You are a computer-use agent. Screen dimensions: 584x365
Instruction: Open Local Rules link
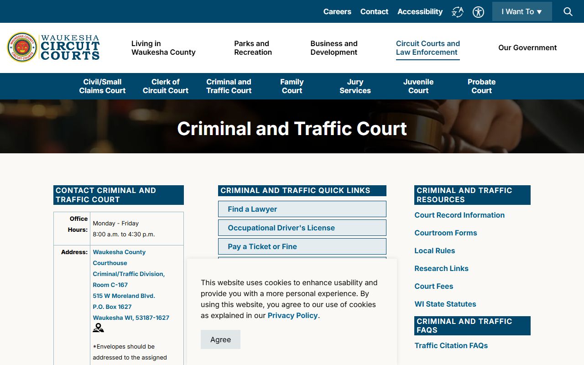[434, 250]
